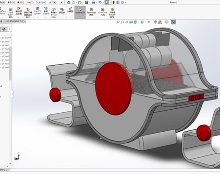This screenshot has height=174, width=220.
Task: Activate the Select cursor tool
Action: 107,2
